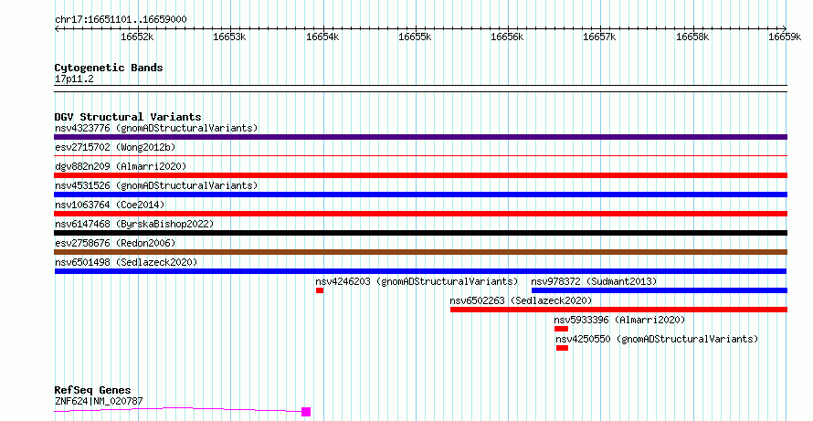
Task: Click the 16658k ruler position
Action: (x=692, y=37)
